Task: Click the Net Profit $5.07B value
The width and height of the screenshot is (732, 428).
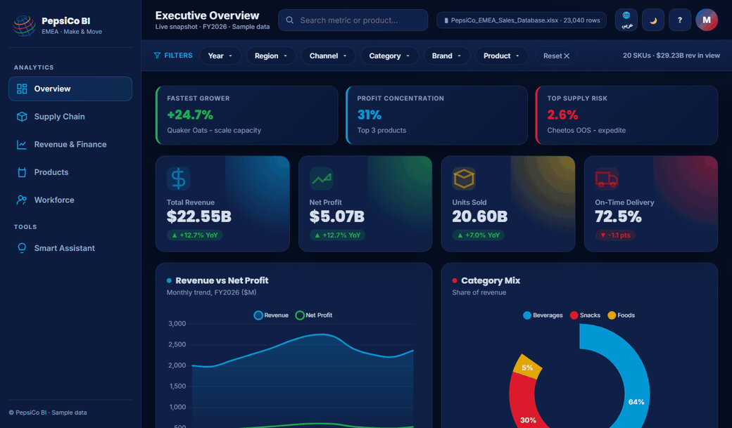Action: pos(336,216)
